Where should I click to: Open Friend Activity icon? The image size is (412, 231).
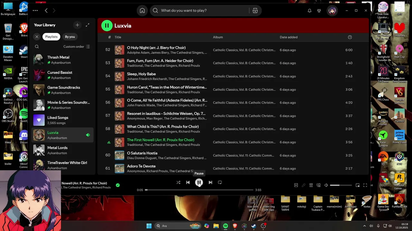click(319, 11)
